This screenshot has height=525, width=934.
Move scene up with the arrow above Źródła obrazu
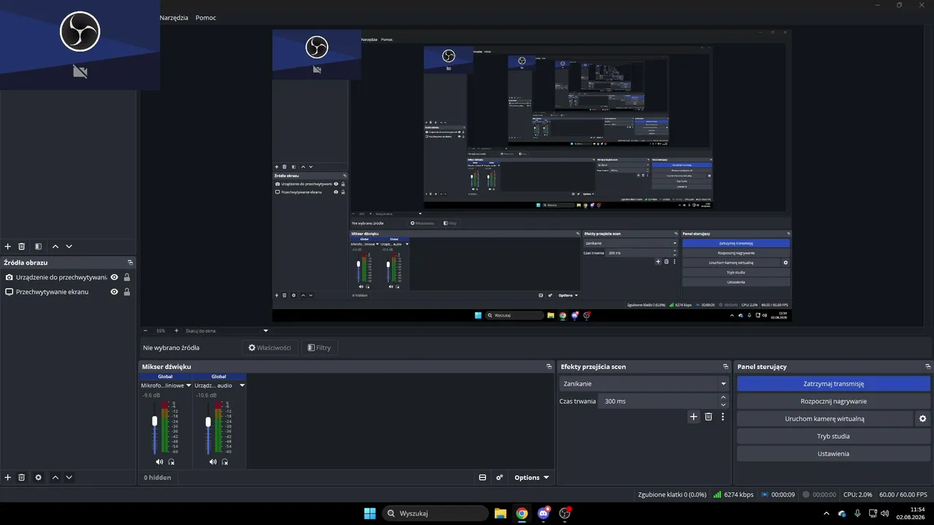pyautogui.click(x=55, y=246)
